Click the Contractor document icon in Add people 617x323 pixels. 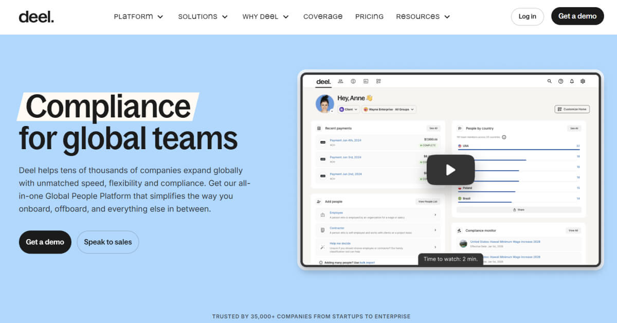click(x=322, y=230)
